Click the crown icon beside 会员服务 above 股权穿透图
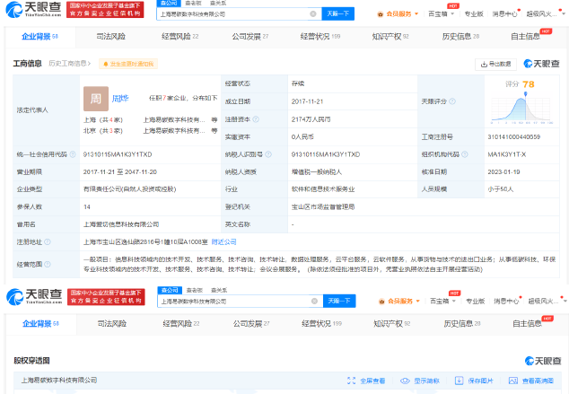The width and height of the screenshot is (569, 394). [x=381, y=302]
